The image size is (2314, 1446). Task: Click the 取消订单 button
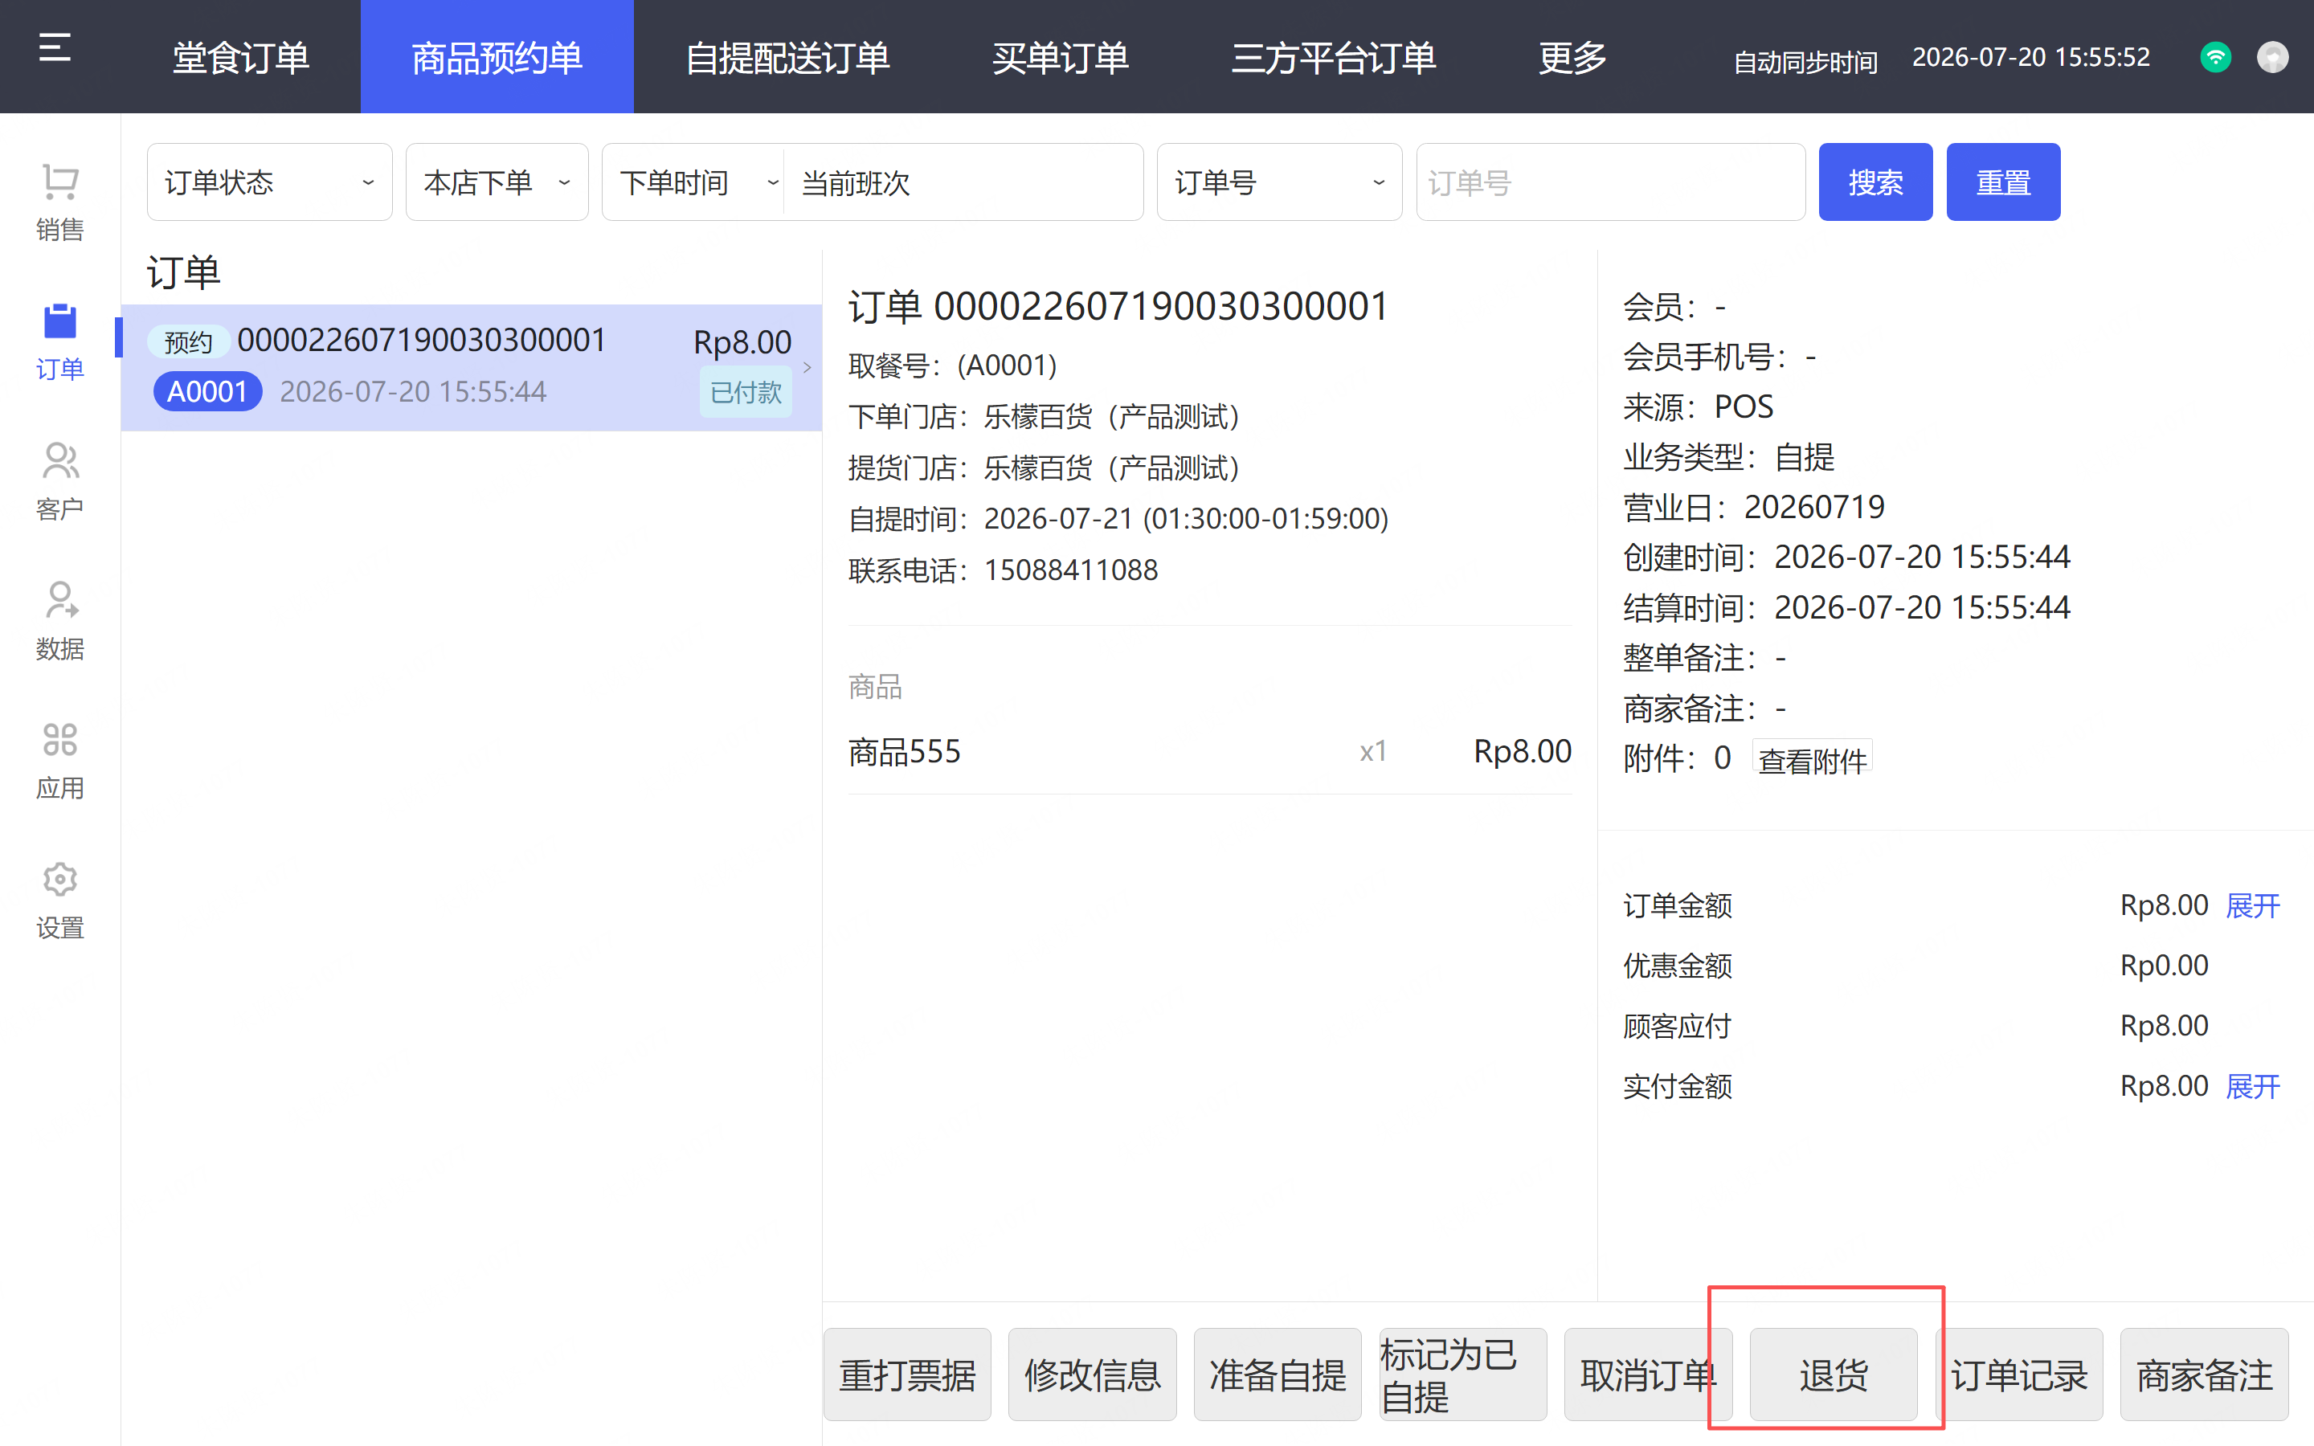pyautogui.click(x=1649, y=1375)
